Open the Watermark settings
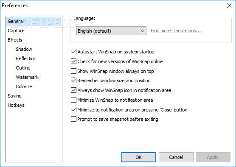Screen dimensions: 236x167 (27, 77)
